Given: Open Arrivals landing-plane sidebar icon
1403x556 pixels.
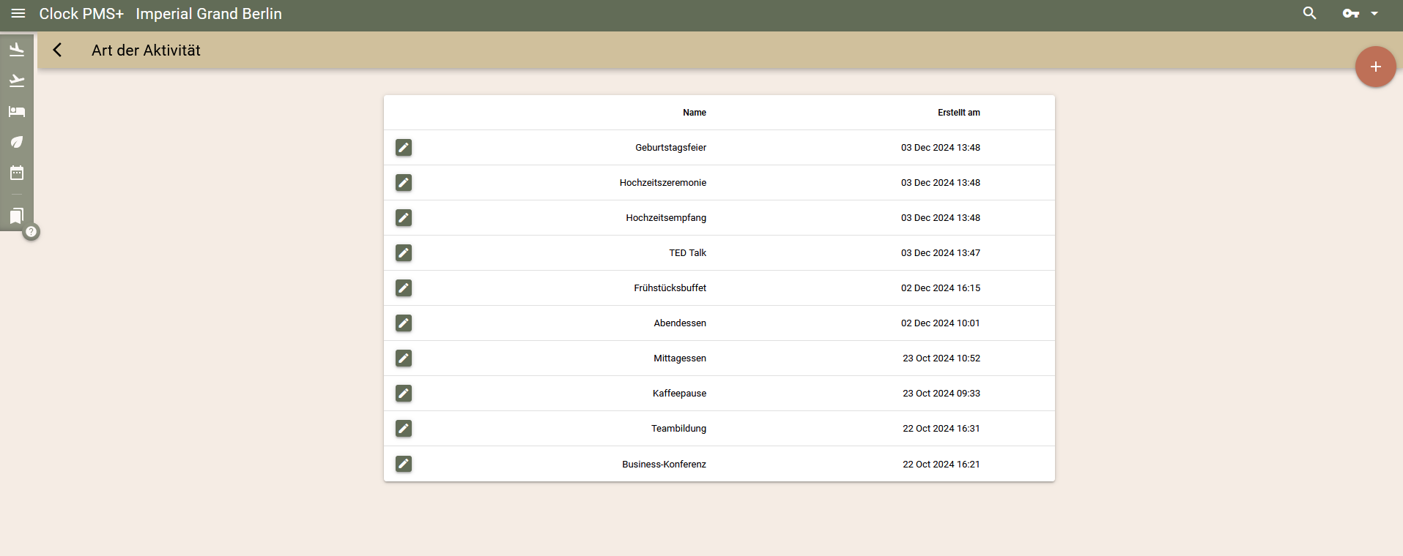Looking at the screenshot, I should point(17,50).
